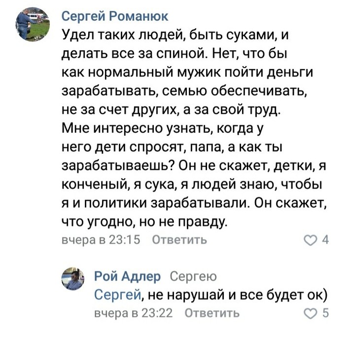The width and height of the screenshot is (345, 338).
Task: Click the Сергей Романюк author name
Action: pyautogui.click(x=115, y=16)
